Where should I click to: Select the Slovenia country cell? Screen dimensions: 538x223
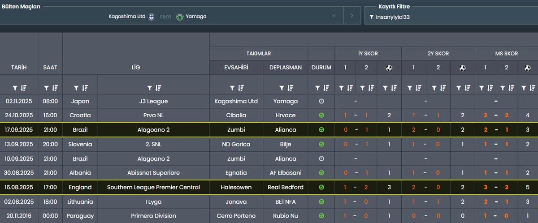point(80,144)
